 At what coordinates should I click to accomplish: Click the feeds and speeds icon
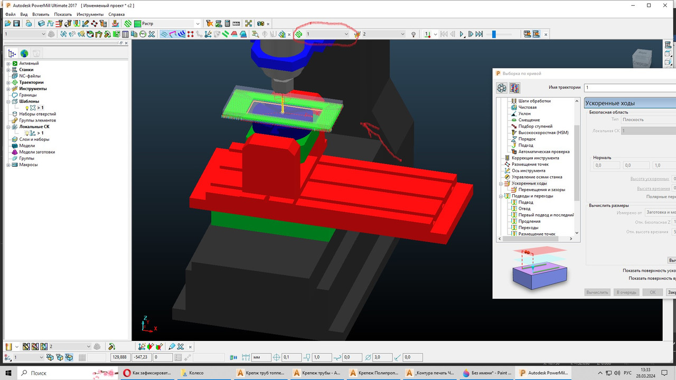[50, 23]
